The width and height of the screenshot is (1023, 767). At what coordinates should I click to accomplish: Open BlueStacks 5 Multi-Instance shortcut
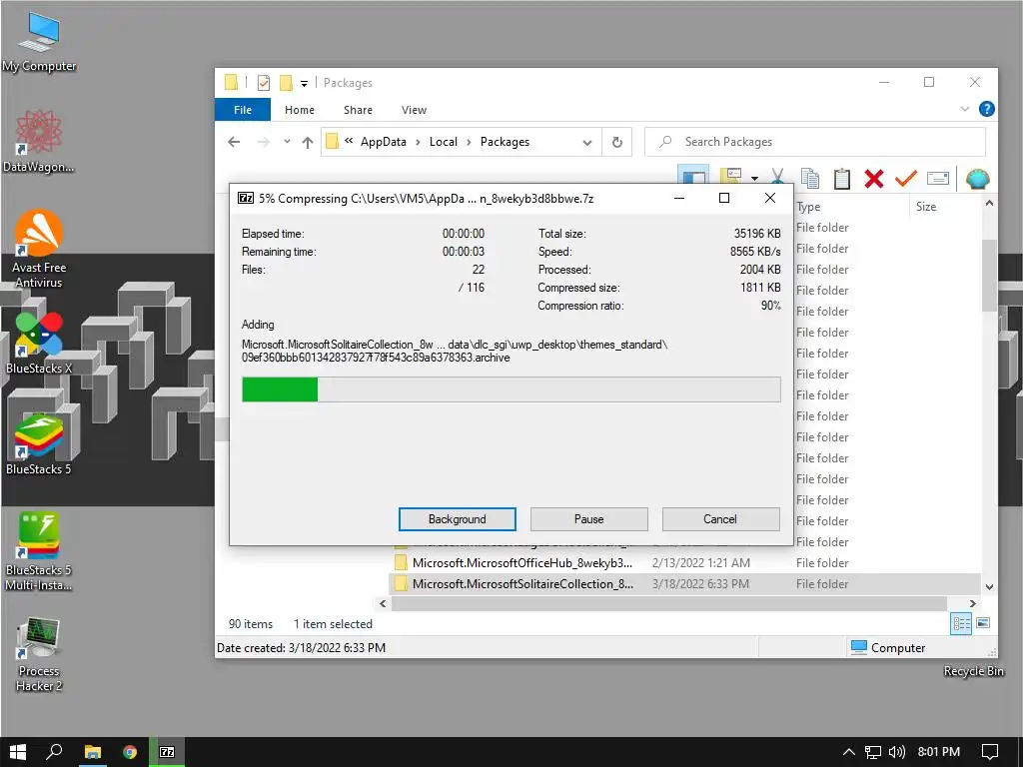39,551
